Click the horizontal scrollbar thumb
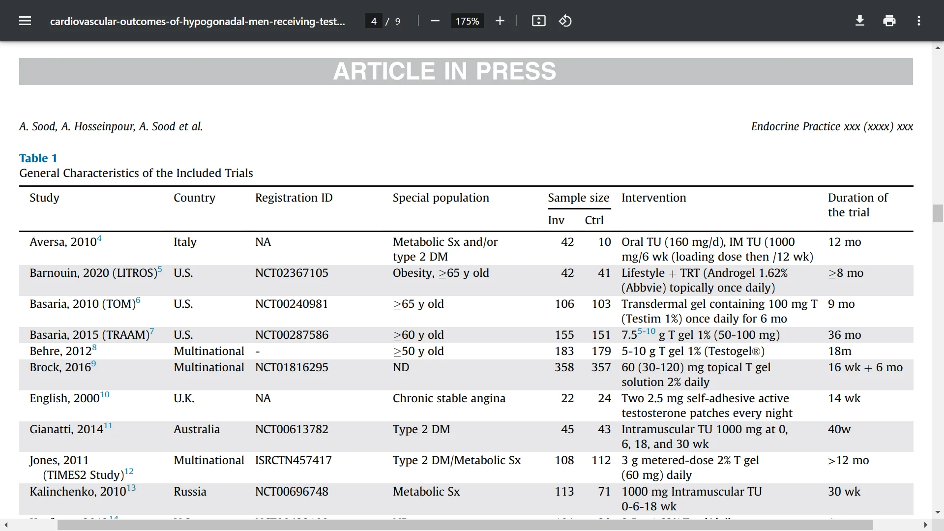The image size is (944, 531). [465, 525]
